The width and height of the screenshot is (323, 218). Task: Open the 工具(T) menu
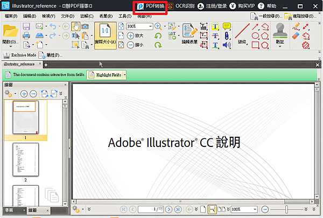pos(125,16)
